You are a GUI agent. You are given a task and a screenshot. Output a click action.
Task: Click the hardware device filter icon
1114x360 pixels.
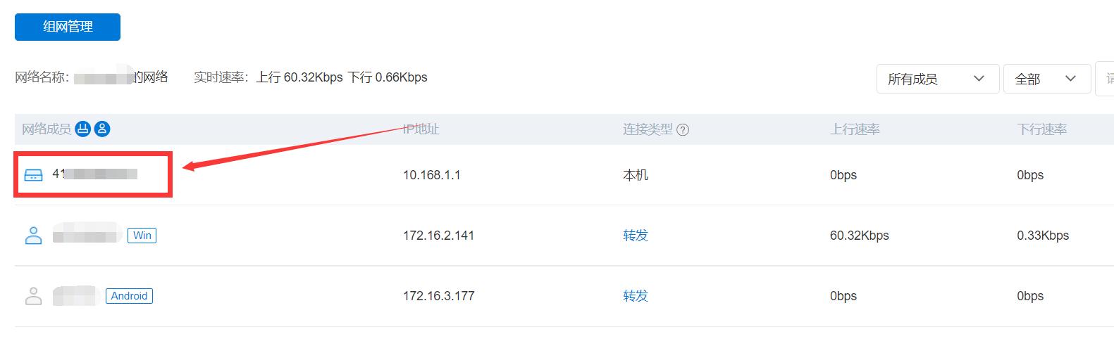point(83,129)
